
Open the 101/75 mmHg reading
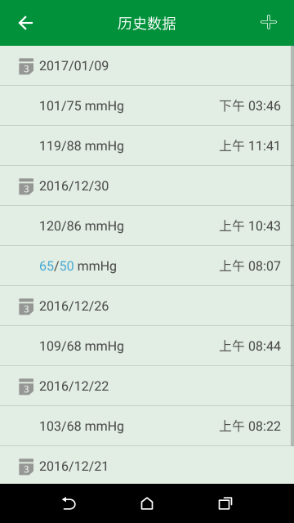145,105
